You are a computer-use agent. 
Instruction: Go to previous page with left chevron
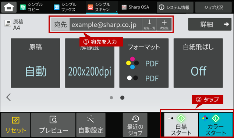pos(8,97)
